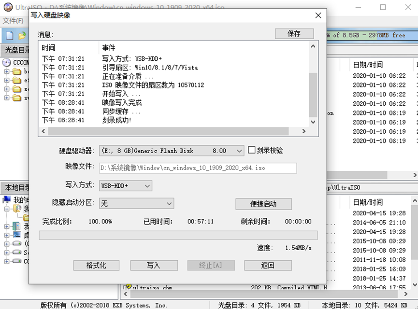Click the message log vertical scrollbar thumb
Image resolution: width=418 pixels, height=309 pixels.
313,95
